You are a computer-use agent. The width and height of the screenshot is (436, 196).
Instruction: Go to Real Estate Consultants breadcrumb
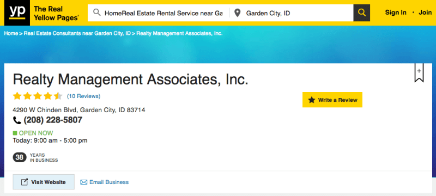point(77,33)
